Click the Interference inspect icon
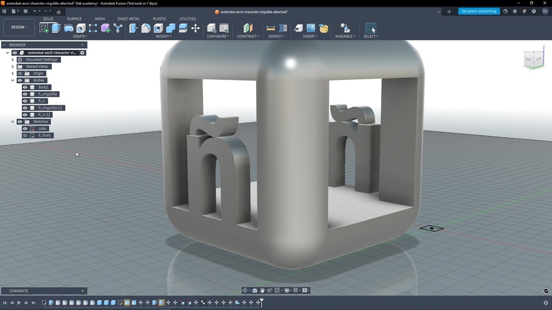Viewport: 552px width, 310px height. [283, 28]
